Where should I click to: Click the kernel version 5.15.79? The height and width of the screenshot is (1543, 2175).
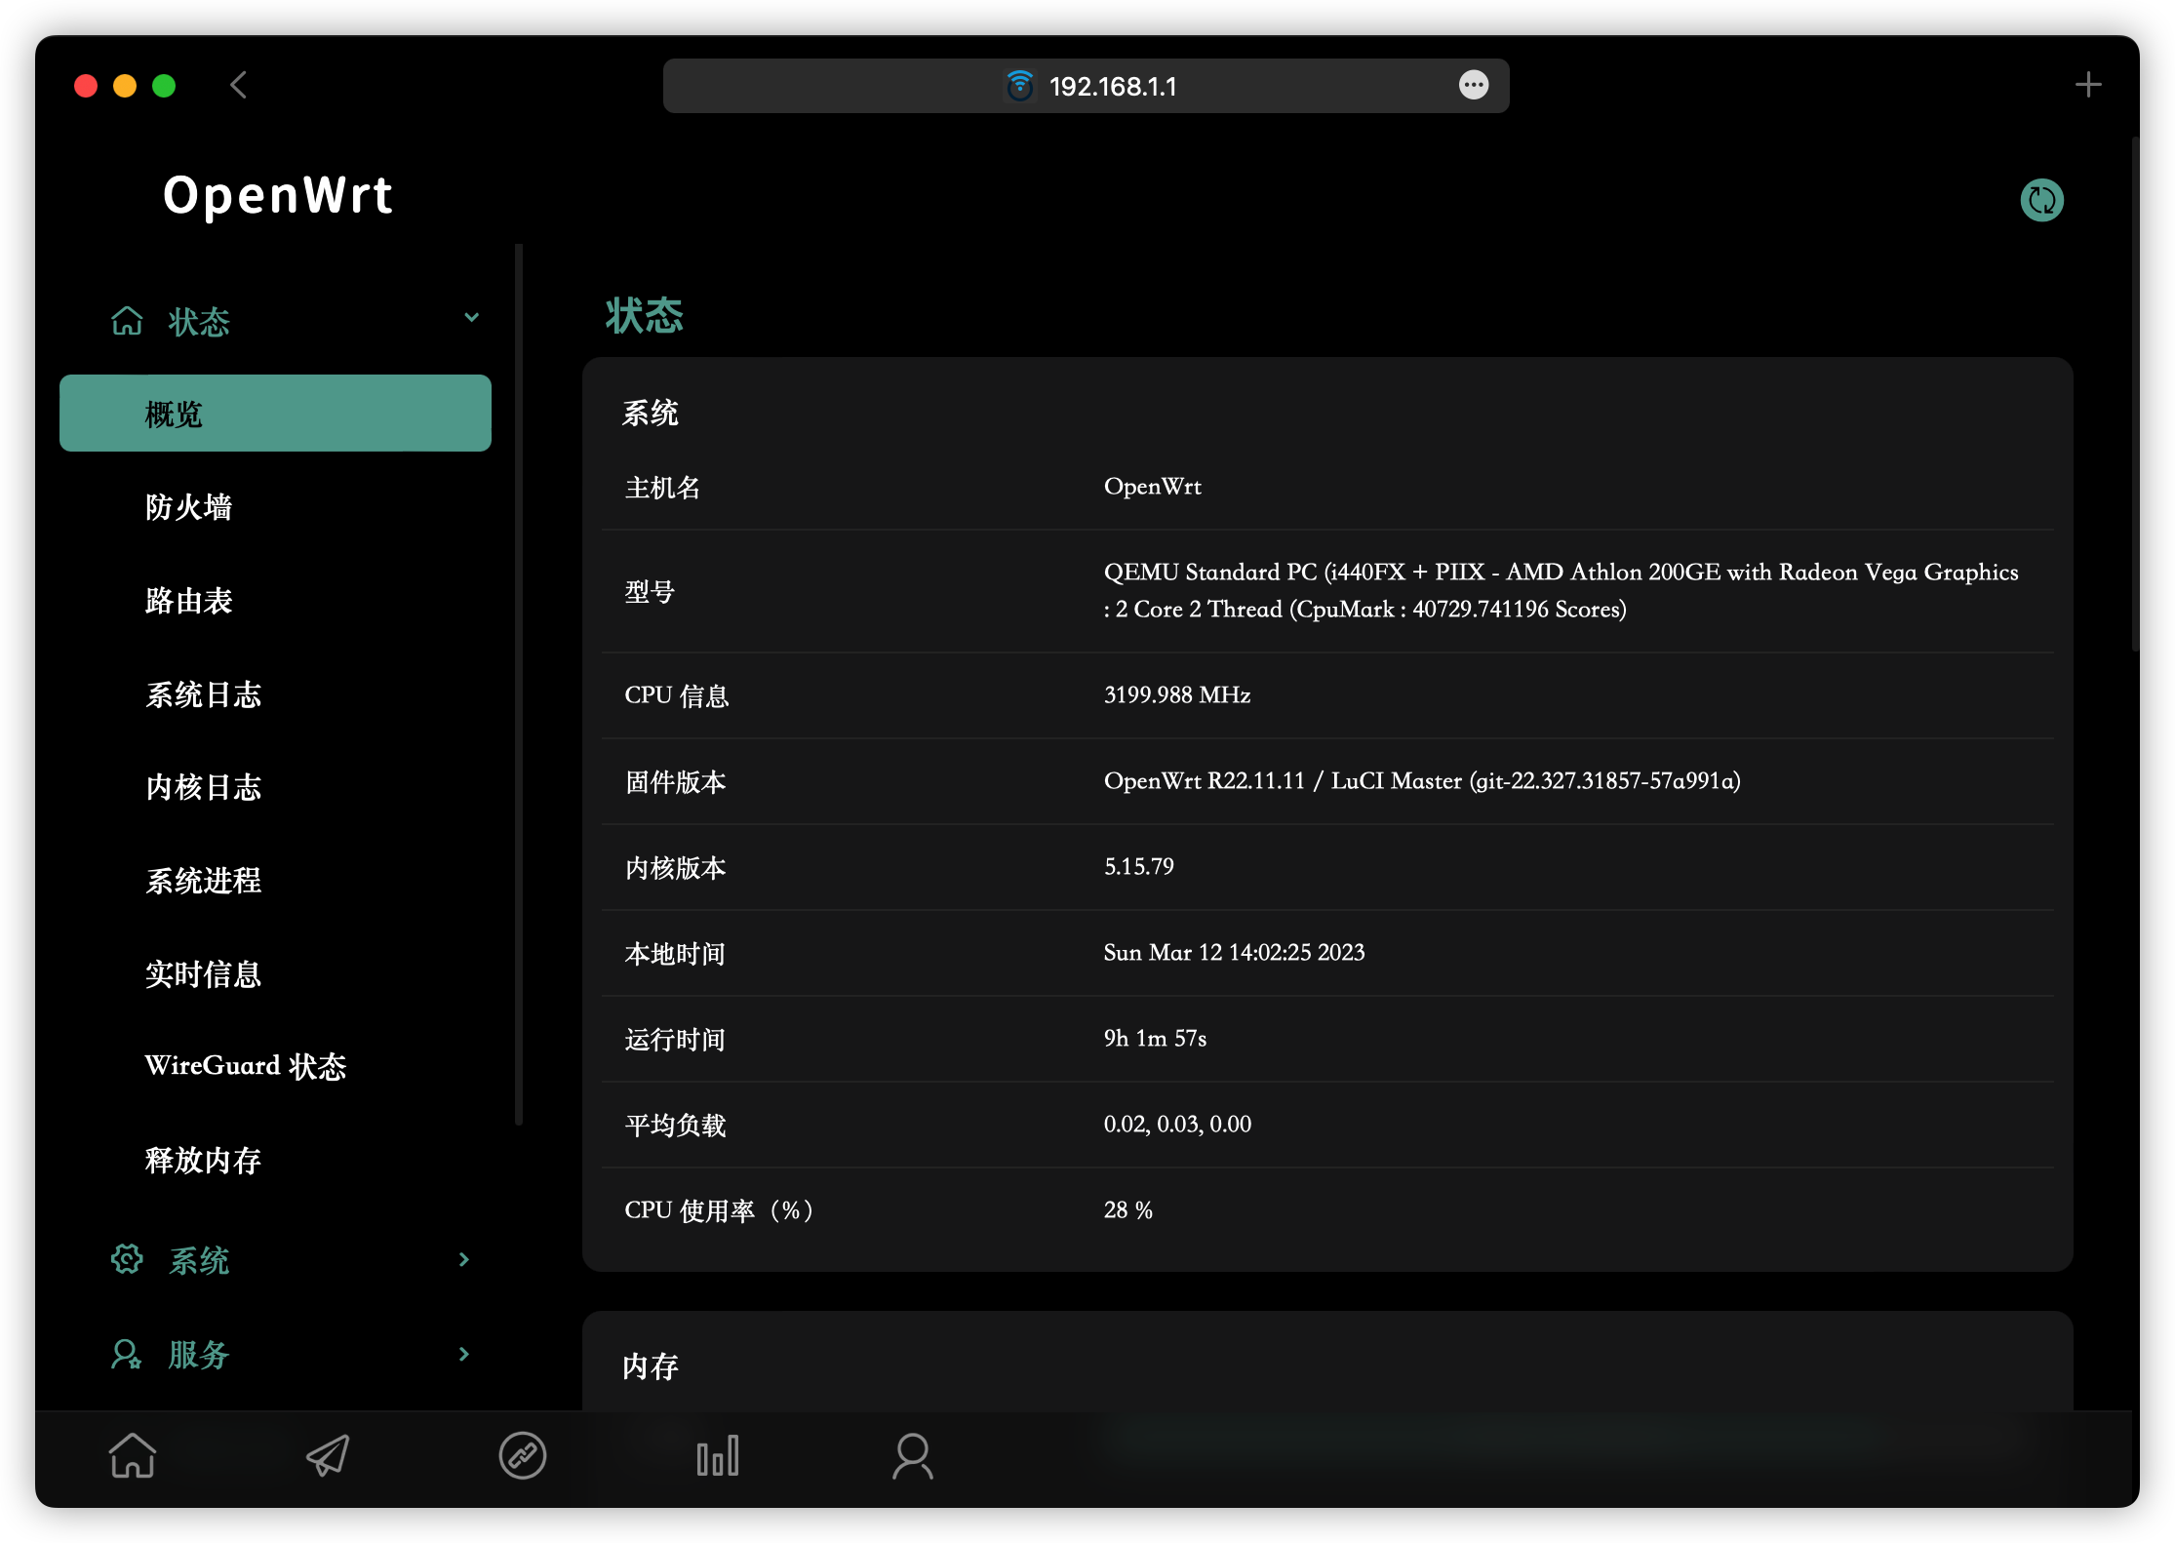pyautogui.click(x=1138, y=867)
